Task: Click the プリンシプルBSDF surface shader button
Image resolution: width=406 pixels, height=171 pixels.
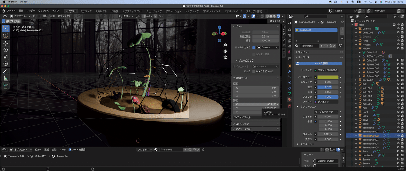Action: [x=326, y=70]
